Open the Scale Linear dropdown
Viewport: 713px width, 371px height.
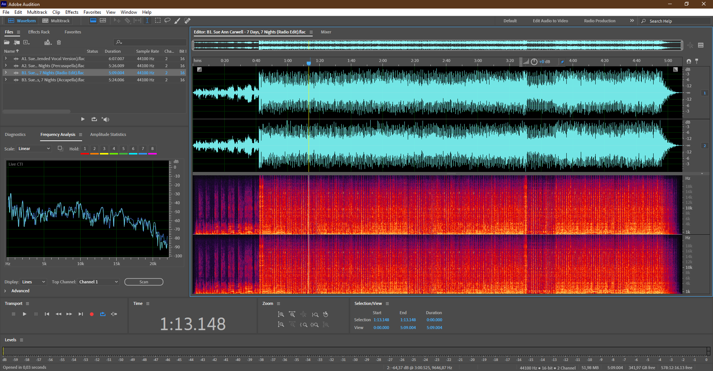(34, 149)
